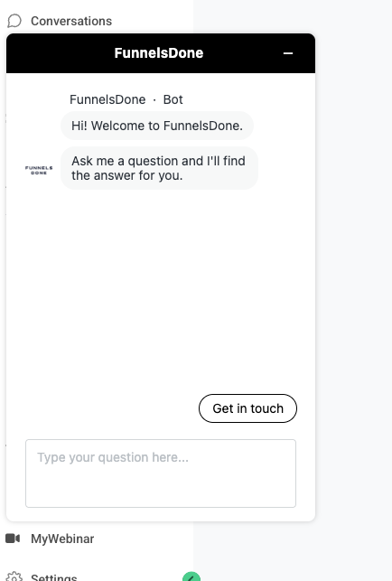
Task: Click the FunnelsDone sender name above messages
Action: pos(107,99)
